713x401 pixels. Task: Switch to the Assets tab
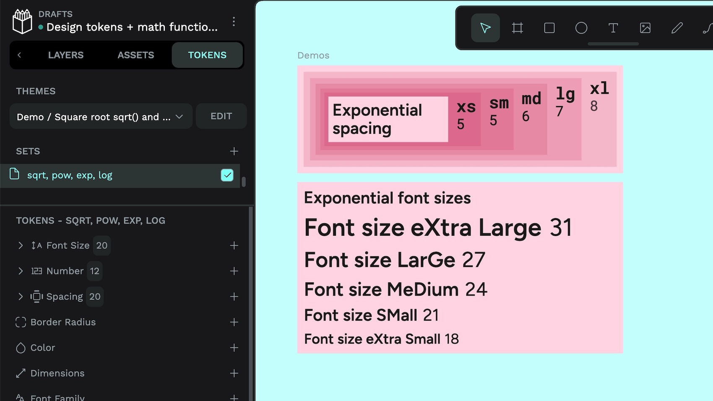pos(135,55)
